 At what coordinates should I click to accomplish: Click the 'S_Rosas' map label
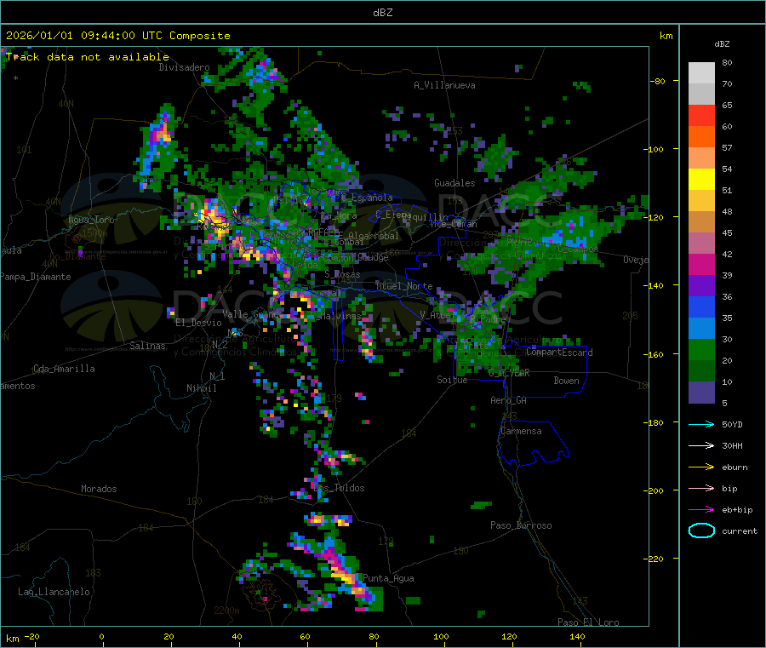point(342,275)
